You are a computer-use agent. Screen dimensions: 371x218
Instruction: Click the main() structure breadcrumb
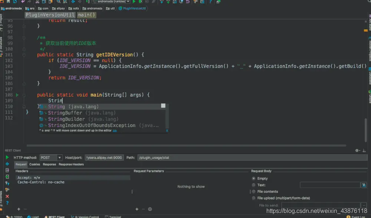pyautogui.click(x=86, y=15)
